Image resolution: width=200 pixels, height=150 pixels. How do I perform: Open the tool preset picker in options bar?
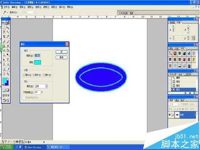click(6, 12)
